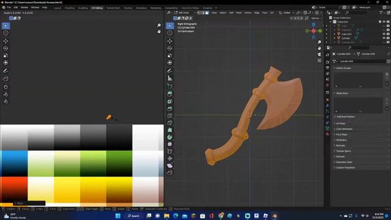This screenshot has height=220, width=391.
Task: Select the Rip Region tool in the UV editor
Action: (5, 79)
